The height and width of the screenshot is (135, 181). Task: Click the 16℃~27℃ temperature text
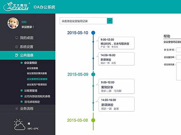click(x=33, y=128)
